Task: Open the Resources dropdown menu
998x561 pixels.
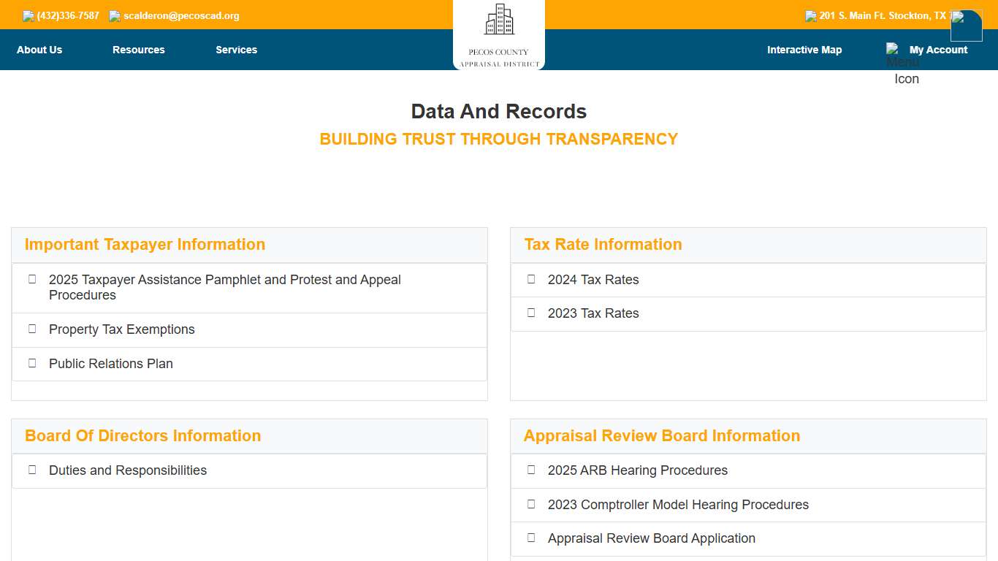Action: 138,50
